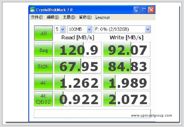
Task: Open the 編輯(E) menu
Action: pyautogui.click(x=53, y=17)
